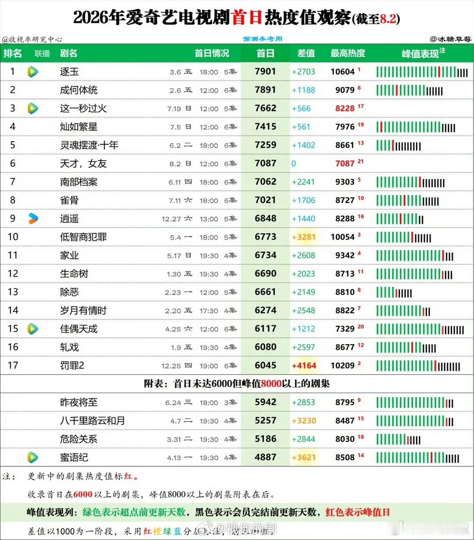
Task: Click the show title 灵魂摆渡·十年
Action: pyautogui.click(x=89, y=145)
